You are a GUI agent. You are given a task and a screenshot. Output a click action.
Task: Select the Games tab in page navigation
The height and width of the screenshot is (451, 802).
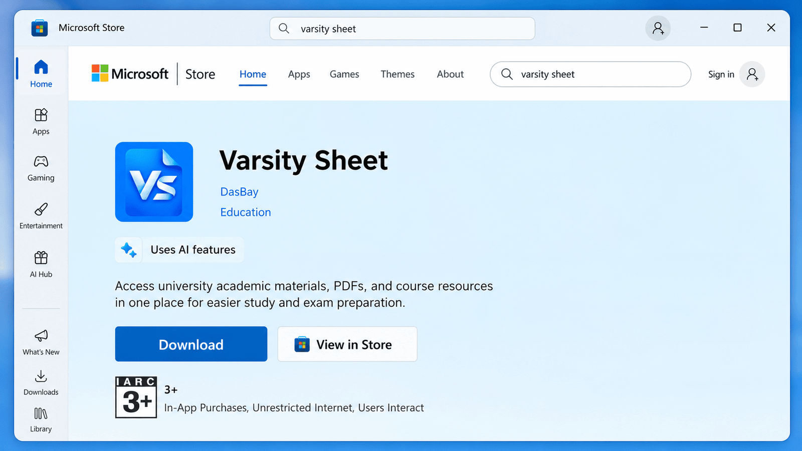coord(344,74)
